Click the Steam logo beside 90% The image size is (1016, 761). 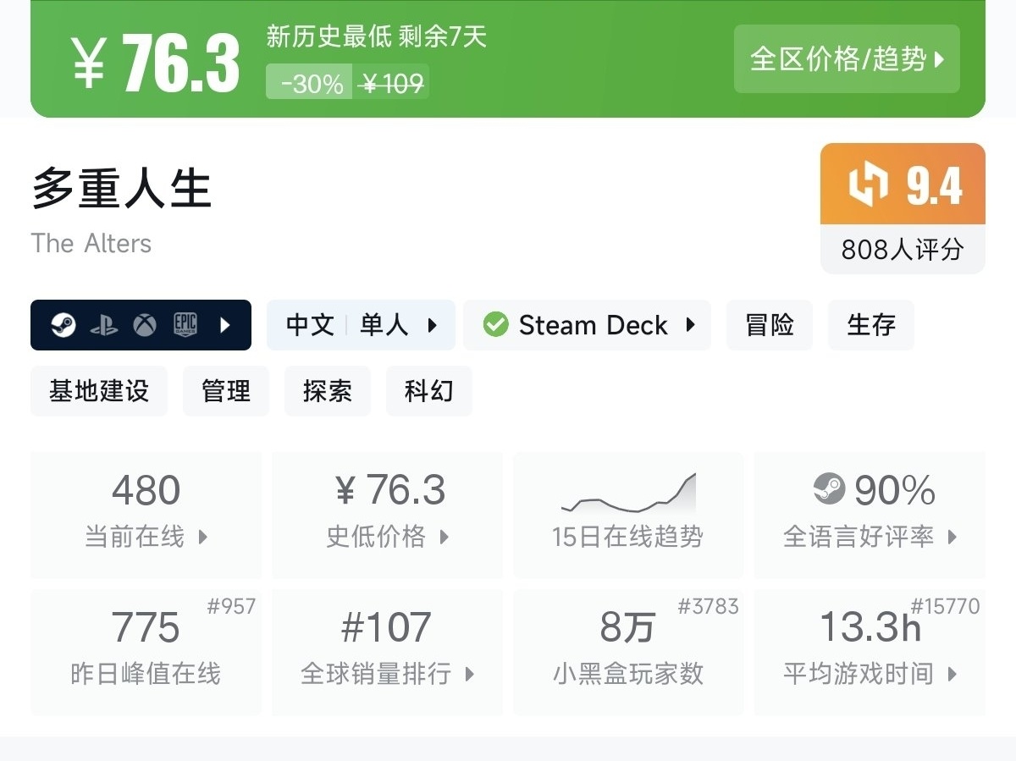click(x=829, y=488)
